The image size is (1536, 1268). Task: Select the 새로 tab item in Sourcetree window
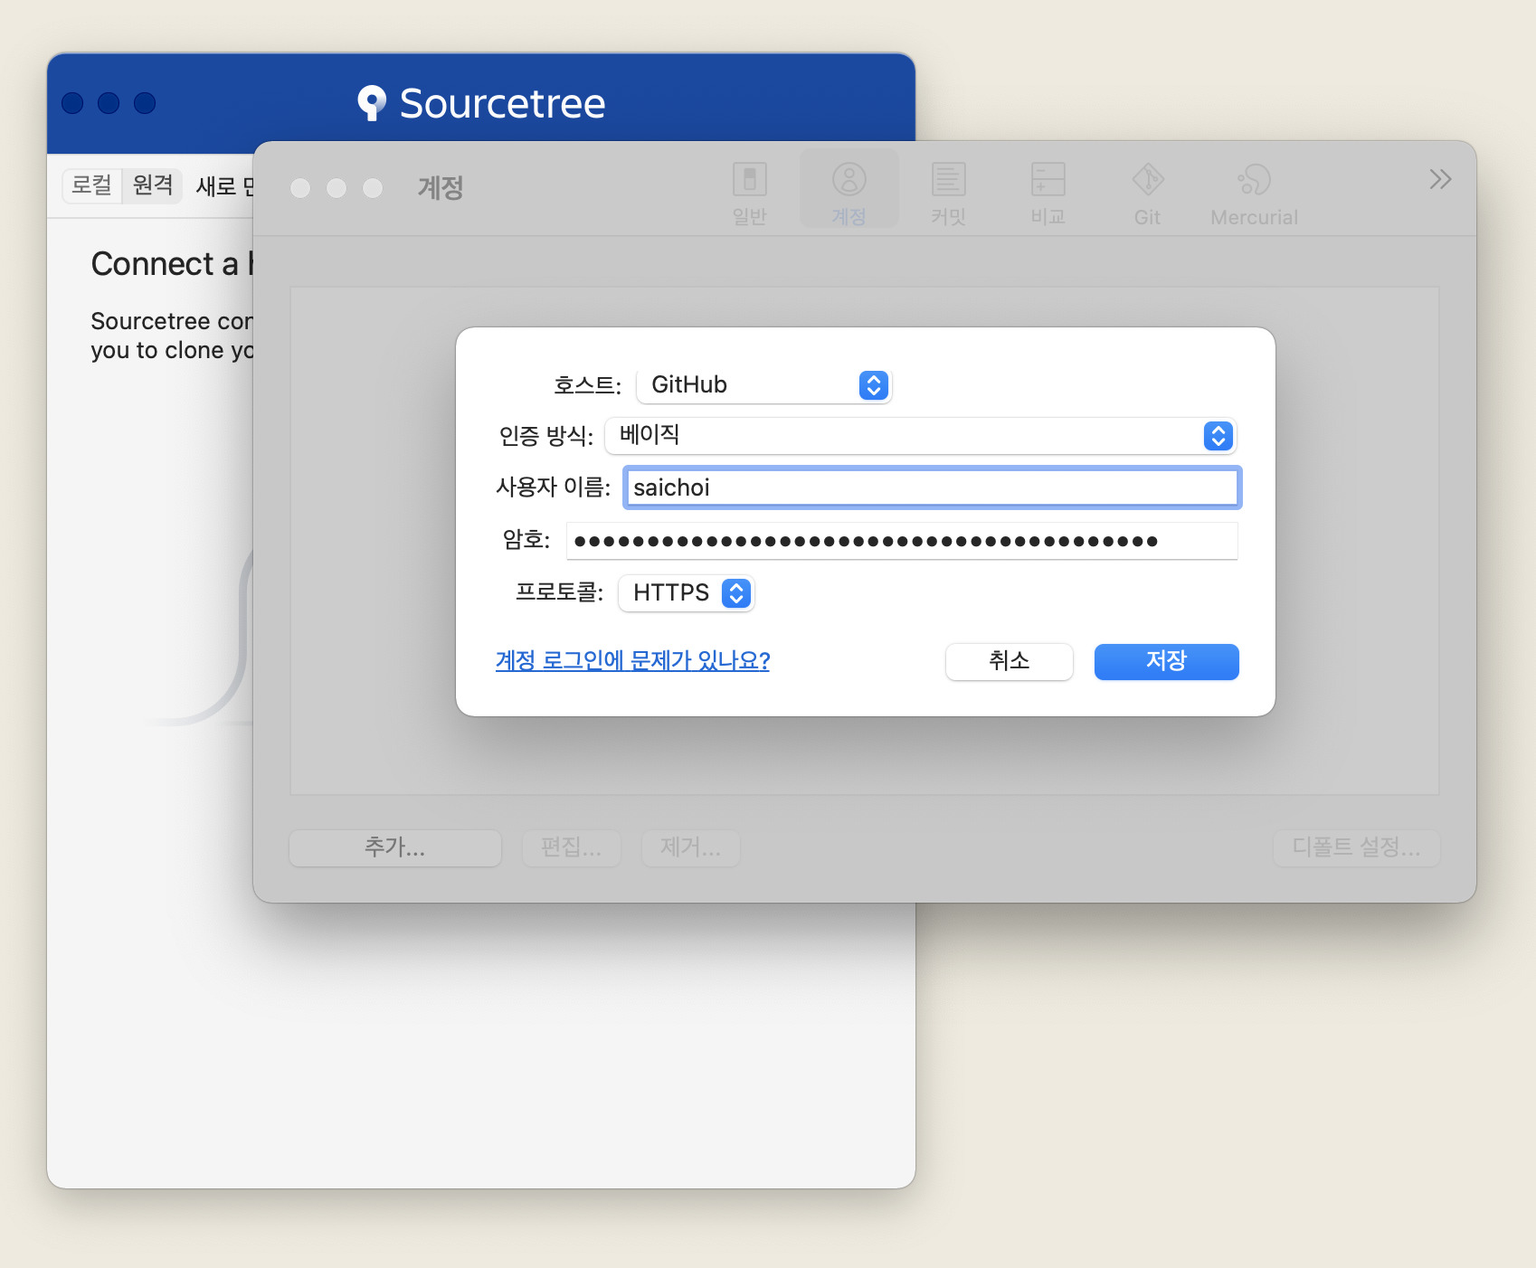(x=224, y=186)
